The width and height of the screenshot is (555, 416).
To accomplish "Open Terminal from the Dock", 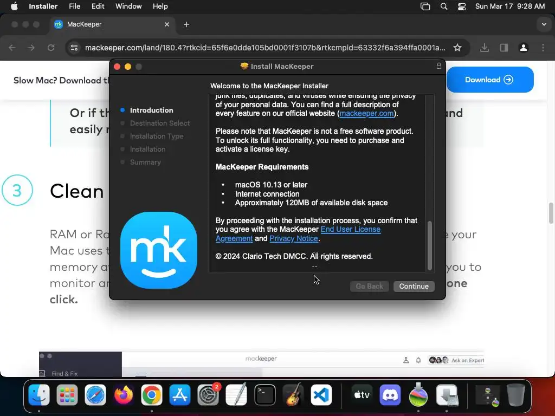I will click(x=264, y=395).
